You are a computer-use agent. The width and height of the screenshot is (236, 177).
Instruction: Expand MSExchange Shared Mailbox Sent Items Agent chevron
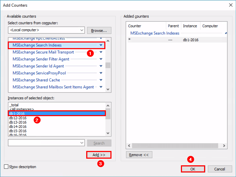tap(101, 87)
